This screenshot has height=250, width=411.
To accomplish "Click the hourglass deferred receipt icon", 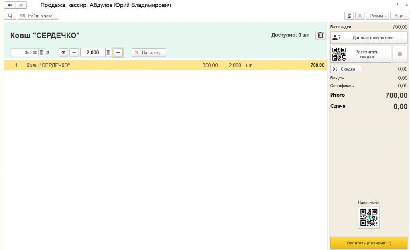I will 349,16.
